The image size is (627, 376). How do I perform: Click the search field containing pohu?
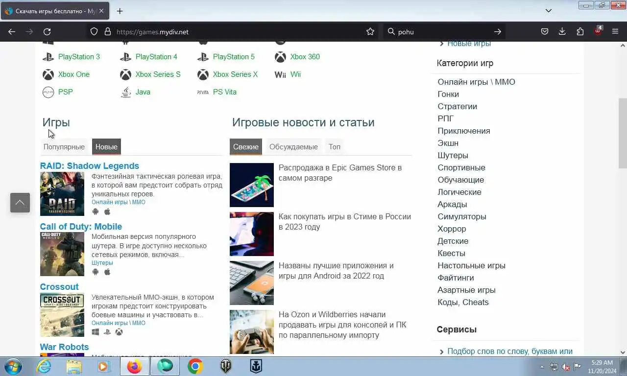pos(444,32)
